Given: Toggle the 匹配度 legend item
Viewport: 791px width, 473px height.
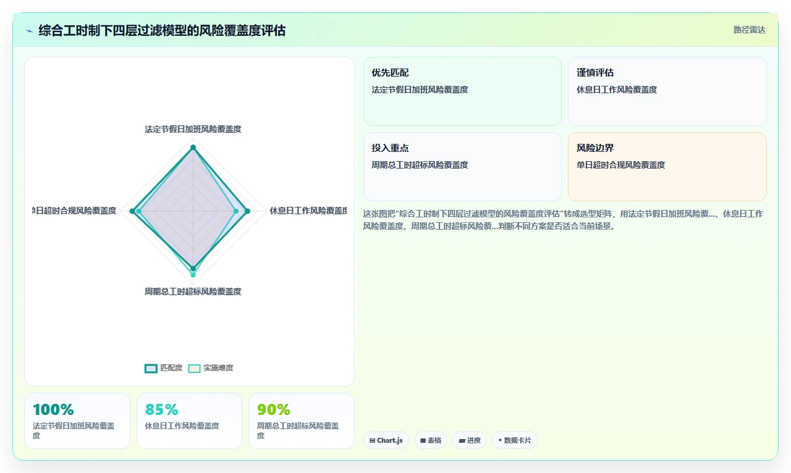Looking at the screenshot, I should [164, 368].
